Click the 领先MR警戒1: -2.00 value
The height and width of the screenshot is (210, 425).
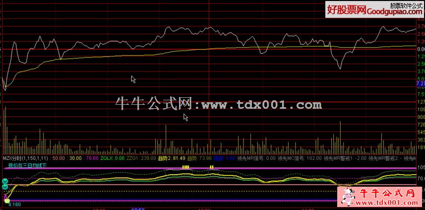[x=346, y=158]
